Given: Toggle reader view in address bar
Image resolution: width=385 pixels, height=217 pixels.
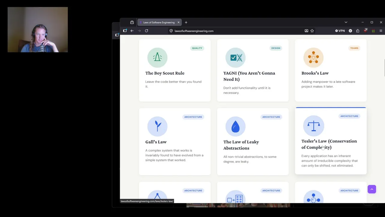Looking at the screenshot, I should [x=306, y=31].
